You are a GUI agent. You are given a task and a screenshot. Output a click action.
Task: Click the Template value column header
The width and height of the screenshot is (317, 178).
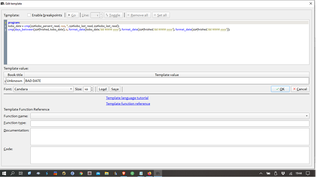pos(167,75)
